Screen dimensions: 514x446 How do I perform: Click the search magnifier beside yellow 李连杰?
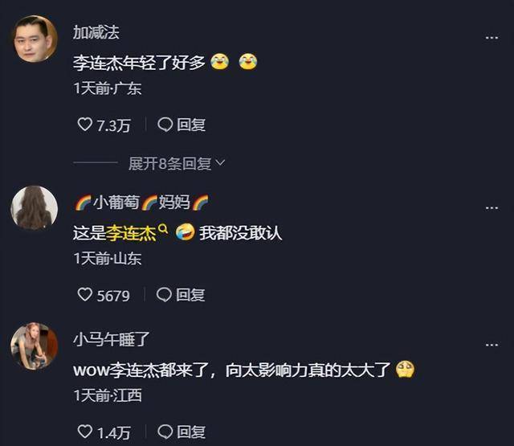click(x=163, y=228)
